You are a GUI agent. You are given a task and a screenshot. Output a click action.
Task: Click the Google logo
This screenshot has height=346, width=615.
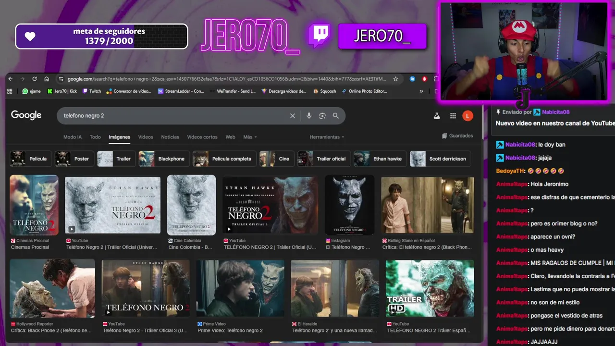(26, 115)
